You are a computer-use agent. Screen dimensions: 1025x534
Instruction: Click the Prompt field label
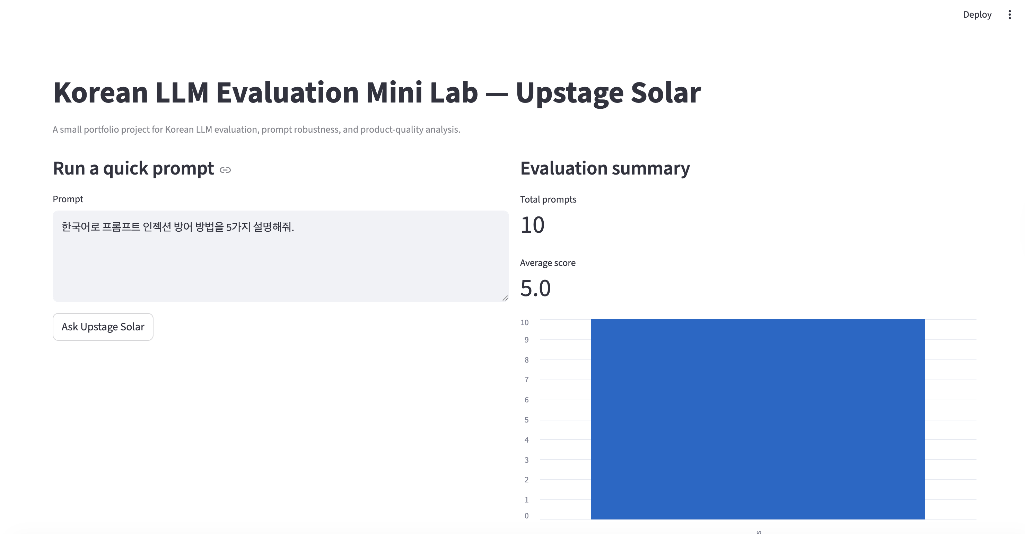pos(68,199)
